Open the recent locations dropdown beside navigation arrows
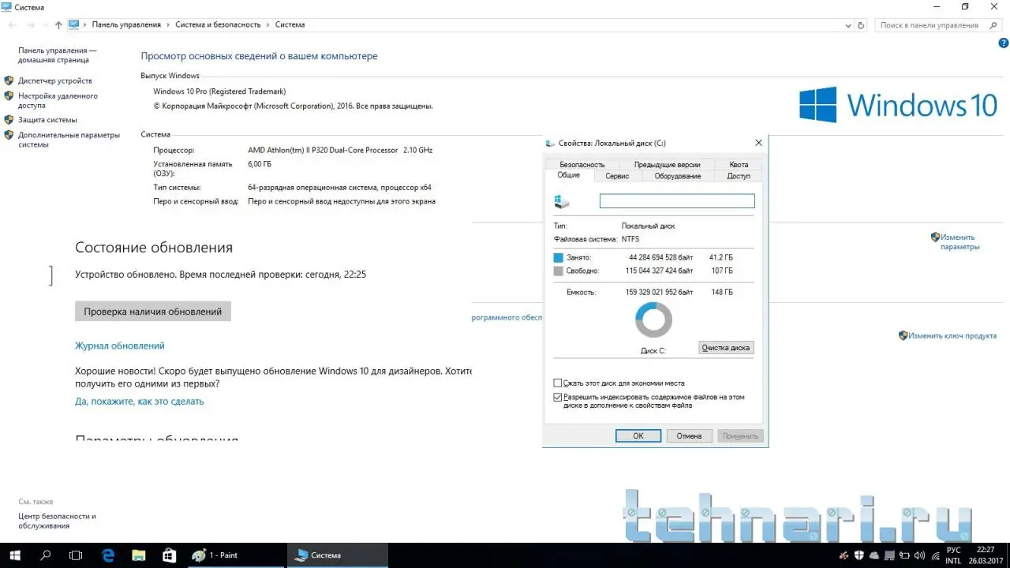The width and height of the screenshot is (1010, 568). coord(45,25)
